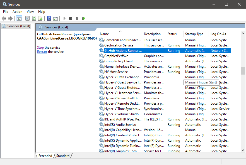The height and width of the screenshot is (165, 246).
Task: Switch to the Extended tab
Action: pyautogui.click(x=45, y=156)
